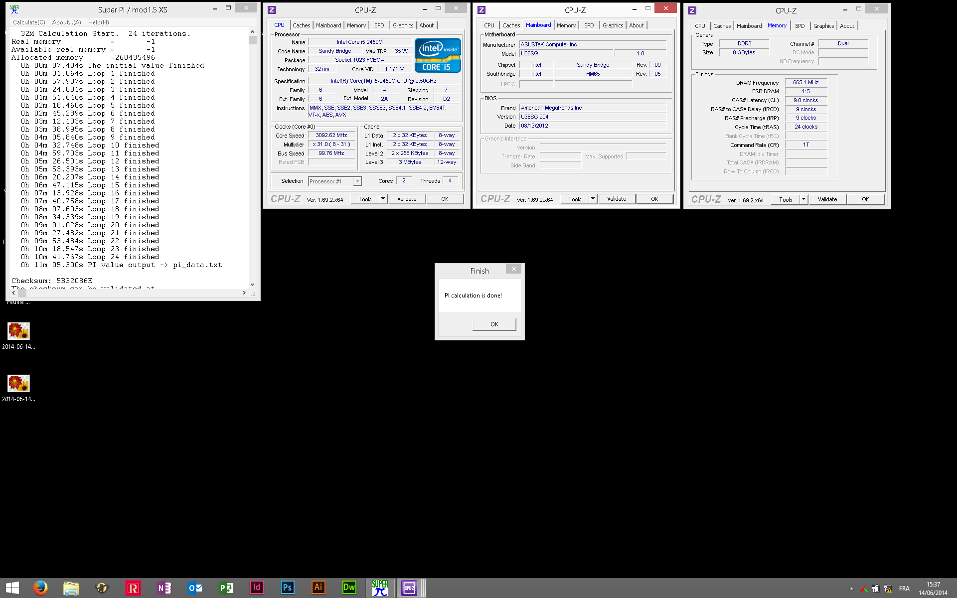The height and width of the screenshot is (598, 957).
Task: Click Validate in the CPU tab window
Action: point(407,199)
